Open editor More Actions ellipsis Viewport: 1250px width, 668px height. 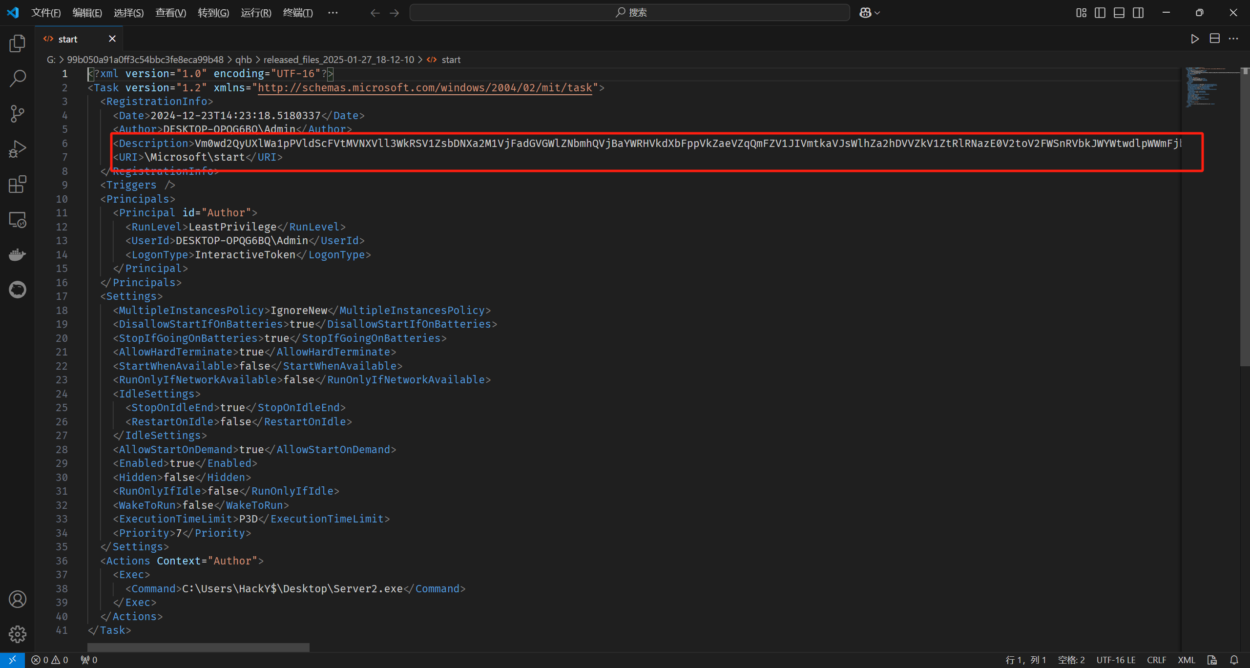tap(1234, 39)
